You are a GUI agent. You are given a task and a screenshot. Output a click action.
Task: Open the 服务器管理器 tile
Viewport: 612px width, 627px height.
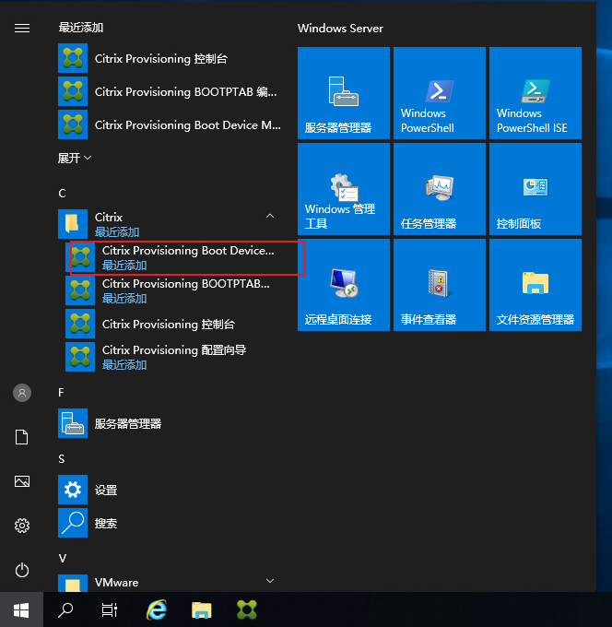click(x=343, y=92)
